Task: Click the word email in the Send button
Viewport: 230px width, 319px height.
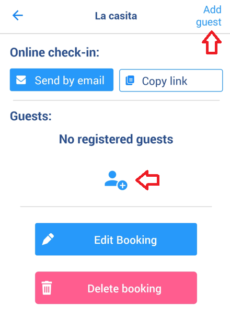Action: tap(91, 81)
